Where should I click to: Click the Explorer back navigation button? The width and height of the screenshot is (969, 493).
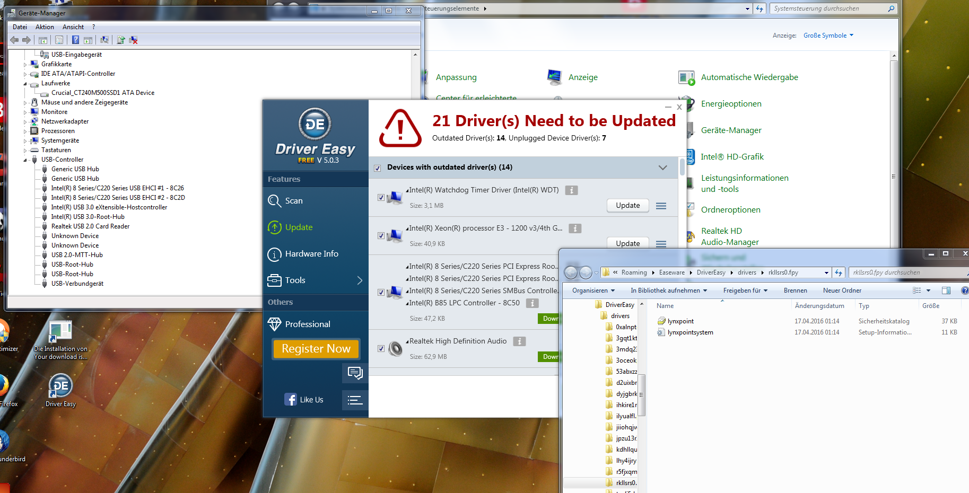pos(571,272)
